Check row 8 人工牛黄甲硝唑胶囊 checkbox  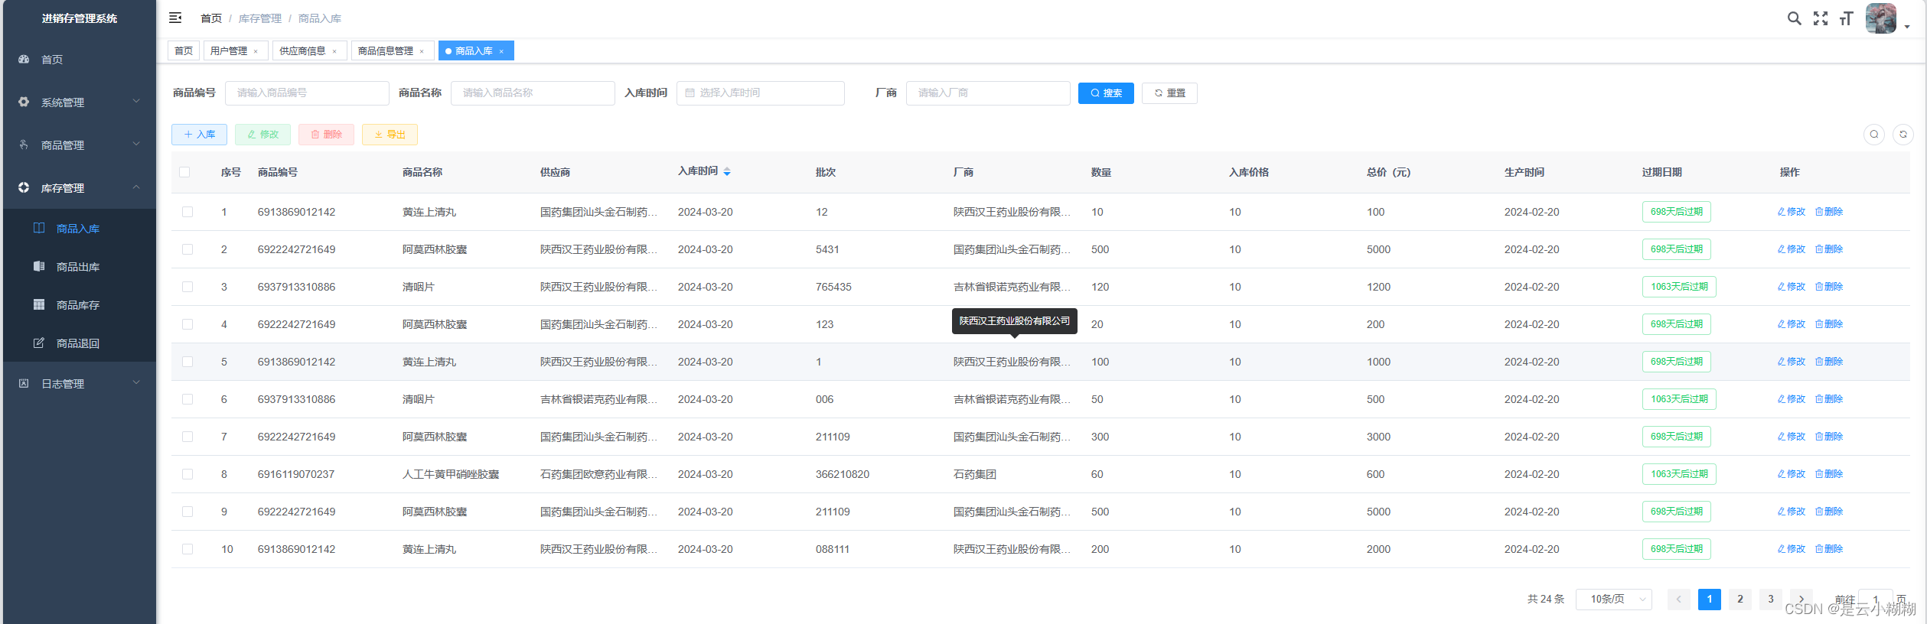click(187, 474)
